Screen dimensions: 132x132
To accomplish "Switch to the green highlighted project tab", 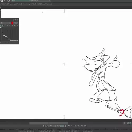I will tap(21, 1).
